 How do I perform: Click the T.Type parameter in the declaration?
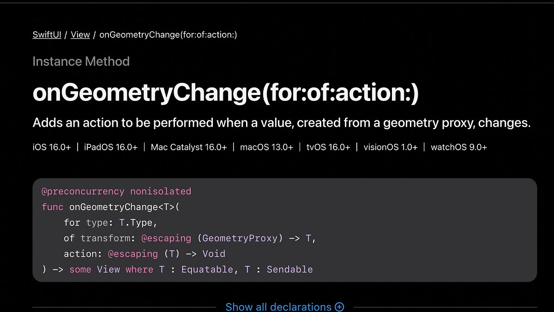(x=136, y=223)
